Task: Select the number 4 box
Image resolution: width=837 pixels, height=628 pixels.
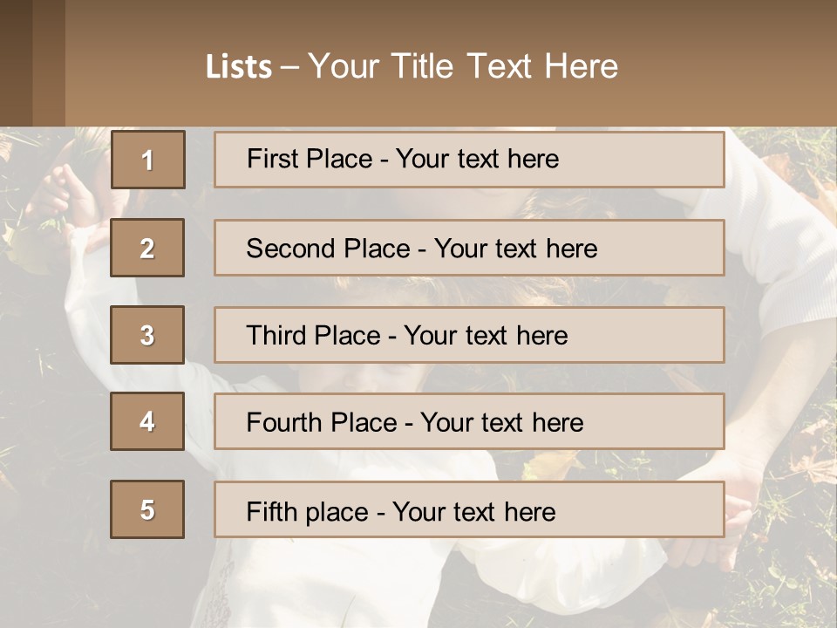Action: coord(147,421)
